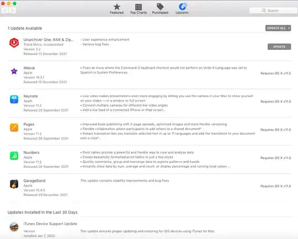Image resolution: width=298 pixels, height=239 pixels.
Task: Click 'Version 10.3.1' under iMovie
Action: click(34, 77)
